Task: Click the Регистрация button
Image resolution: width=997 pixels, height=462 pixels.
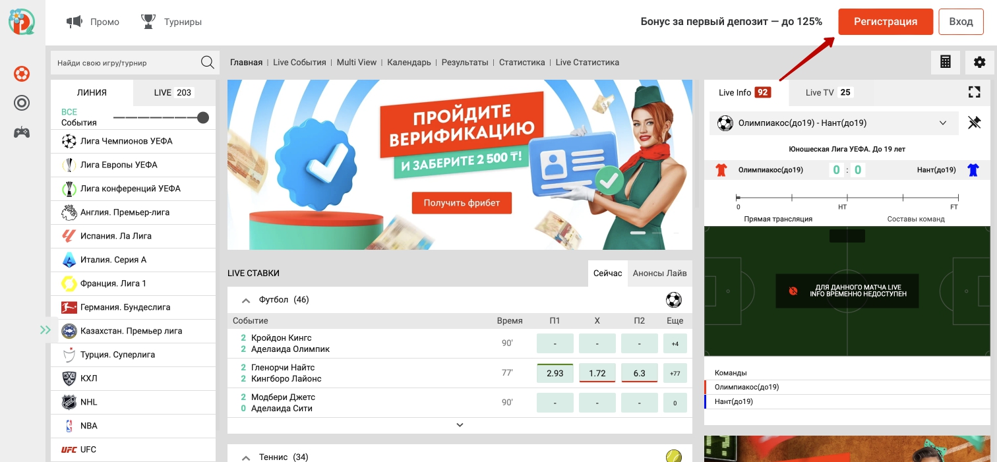Action: tap(886, 22)
